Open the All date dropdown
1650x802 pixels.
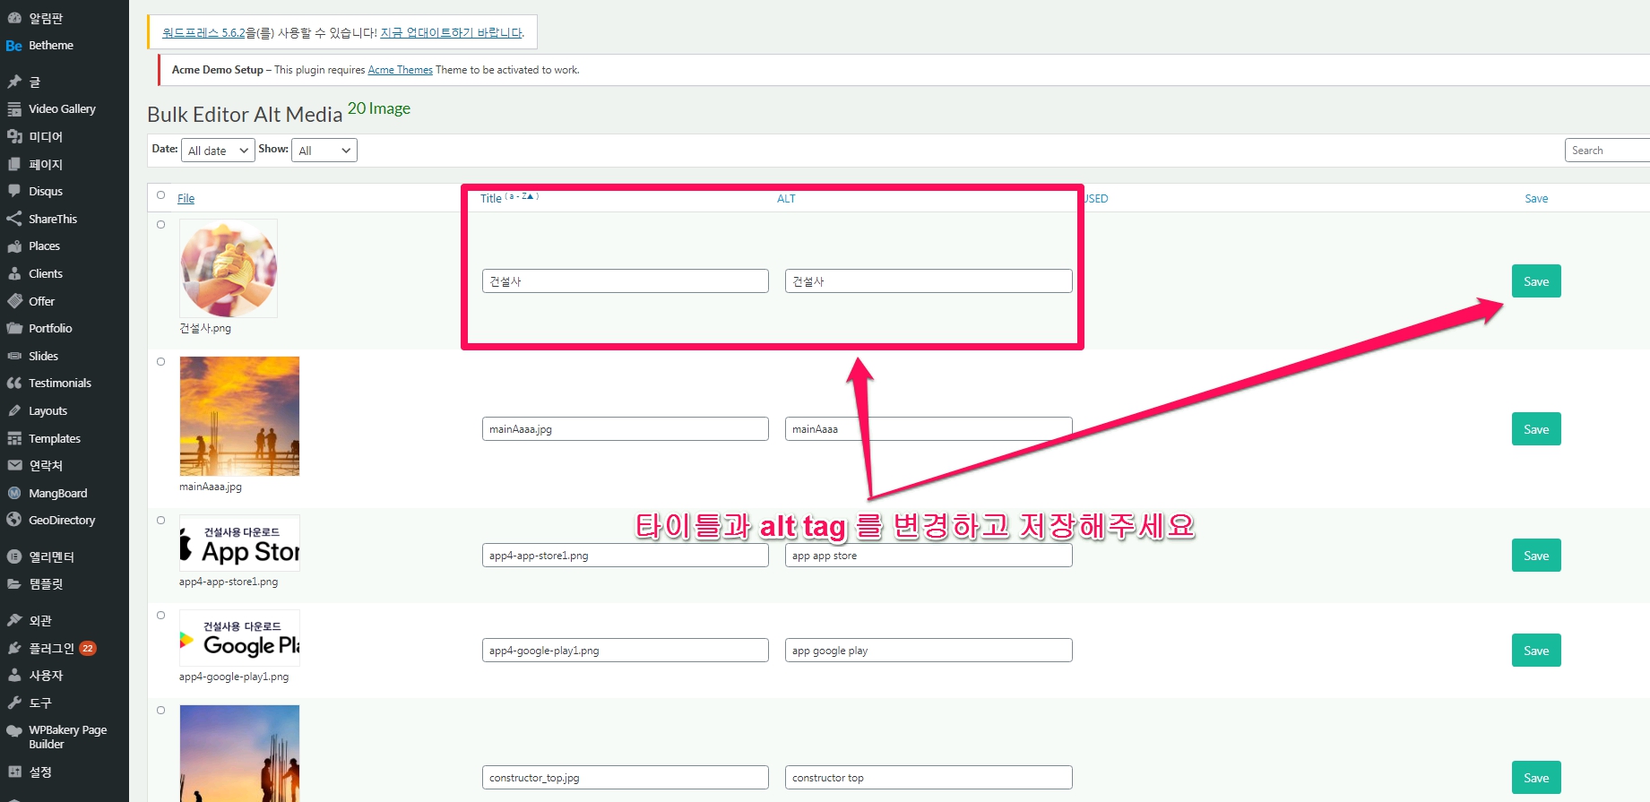(218, 151)
